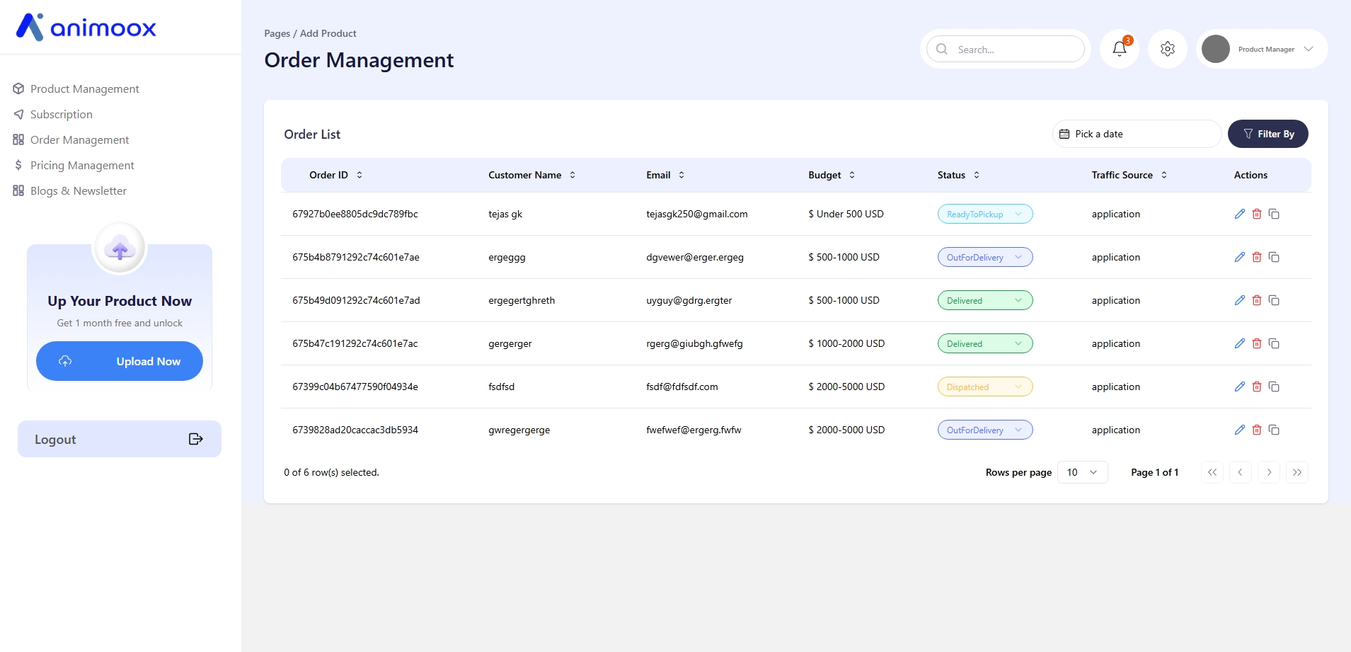The width and height of the screenshot is (1351, 652).
Task: Edit order for ergegertghreth
Action: coord(1240,300)
